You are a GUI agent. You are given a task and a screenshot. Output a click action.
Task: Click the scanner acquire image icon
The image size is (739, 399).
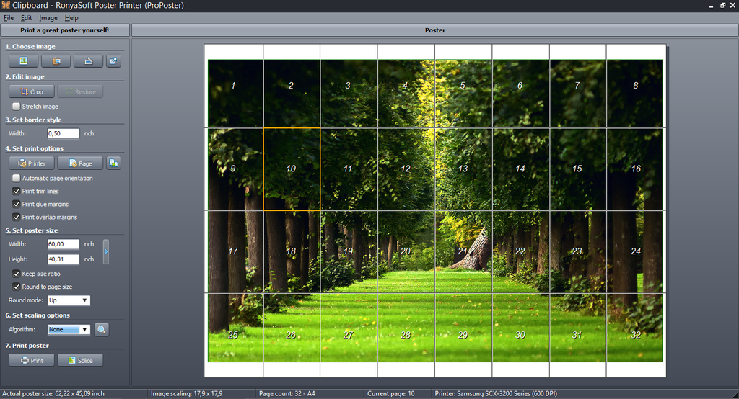coord(88,61)
